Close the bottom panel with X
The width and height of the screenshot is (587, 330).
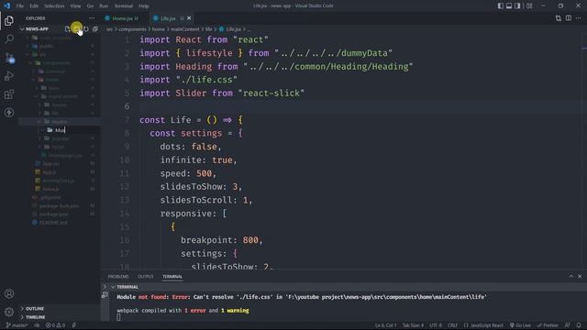[580, 276]
